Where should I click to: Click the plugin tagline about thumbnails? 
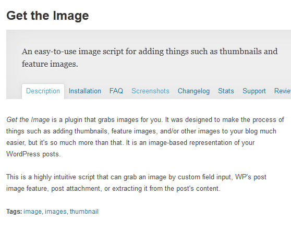(150, 58)
